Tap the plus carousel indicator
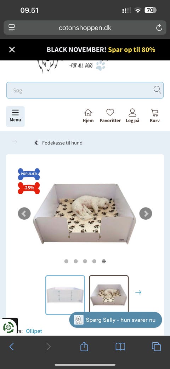The image size is (170, 369). point(104,261)
